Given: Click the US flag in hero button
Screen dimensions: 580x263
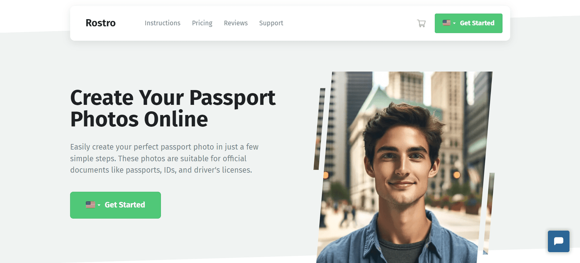Looking at the screenshot, I should (90, 205).
